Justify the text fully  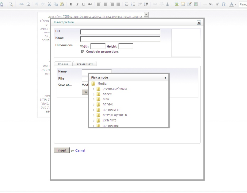pyautogui.click(x=118, y=4)
